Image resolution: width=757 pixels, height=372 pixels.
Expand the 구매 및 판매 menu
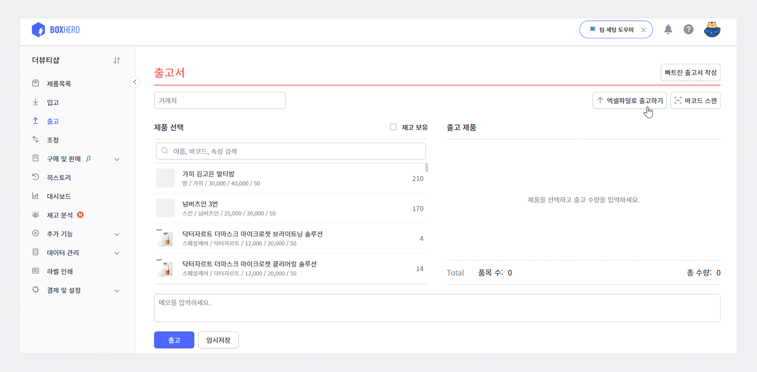click(117, 159)
